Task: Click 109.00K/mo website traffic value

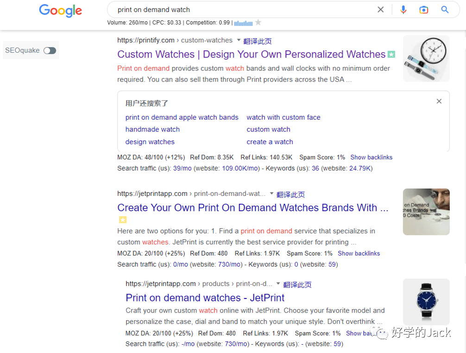Action: (x=240, y=168)
